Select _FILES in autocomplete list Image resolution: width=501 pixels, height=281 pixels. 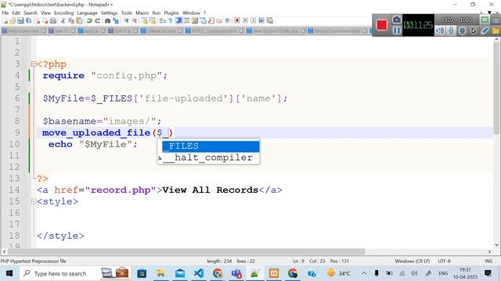211,146
